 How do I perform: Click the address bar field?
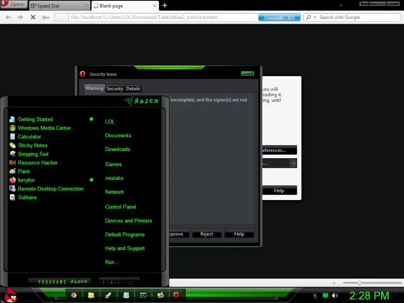point(164,17)
